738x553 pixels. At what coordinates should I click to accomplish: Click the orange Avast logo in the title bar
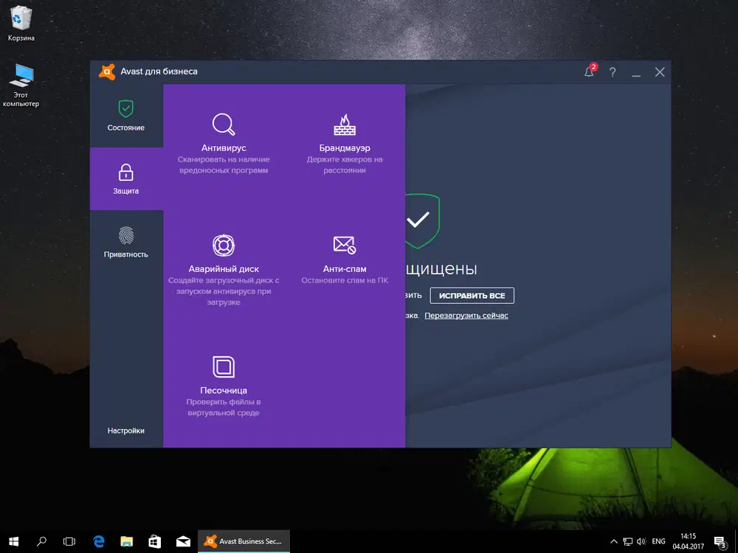click(x=107, y=72)
